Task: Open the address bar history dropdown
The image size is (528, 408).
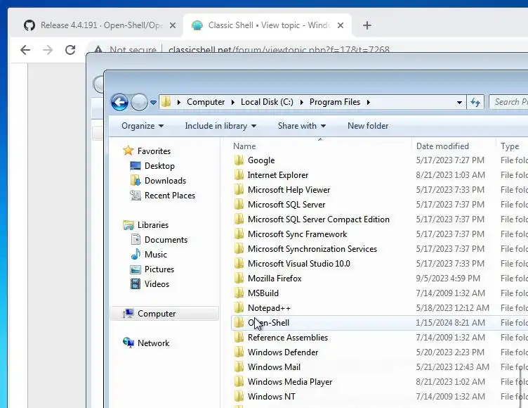Action: (459, 102)
